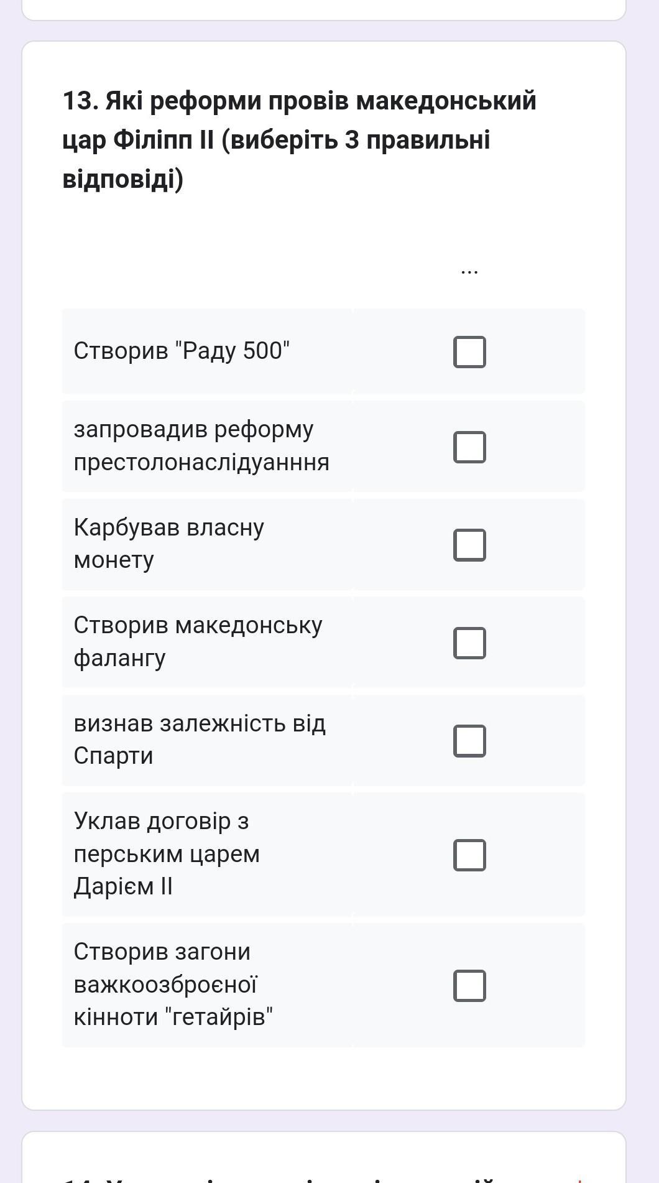Enable 'Створив македонську фалангу' checkbox
Viewport: 659px width, 1183px height.
coord(469,643)
